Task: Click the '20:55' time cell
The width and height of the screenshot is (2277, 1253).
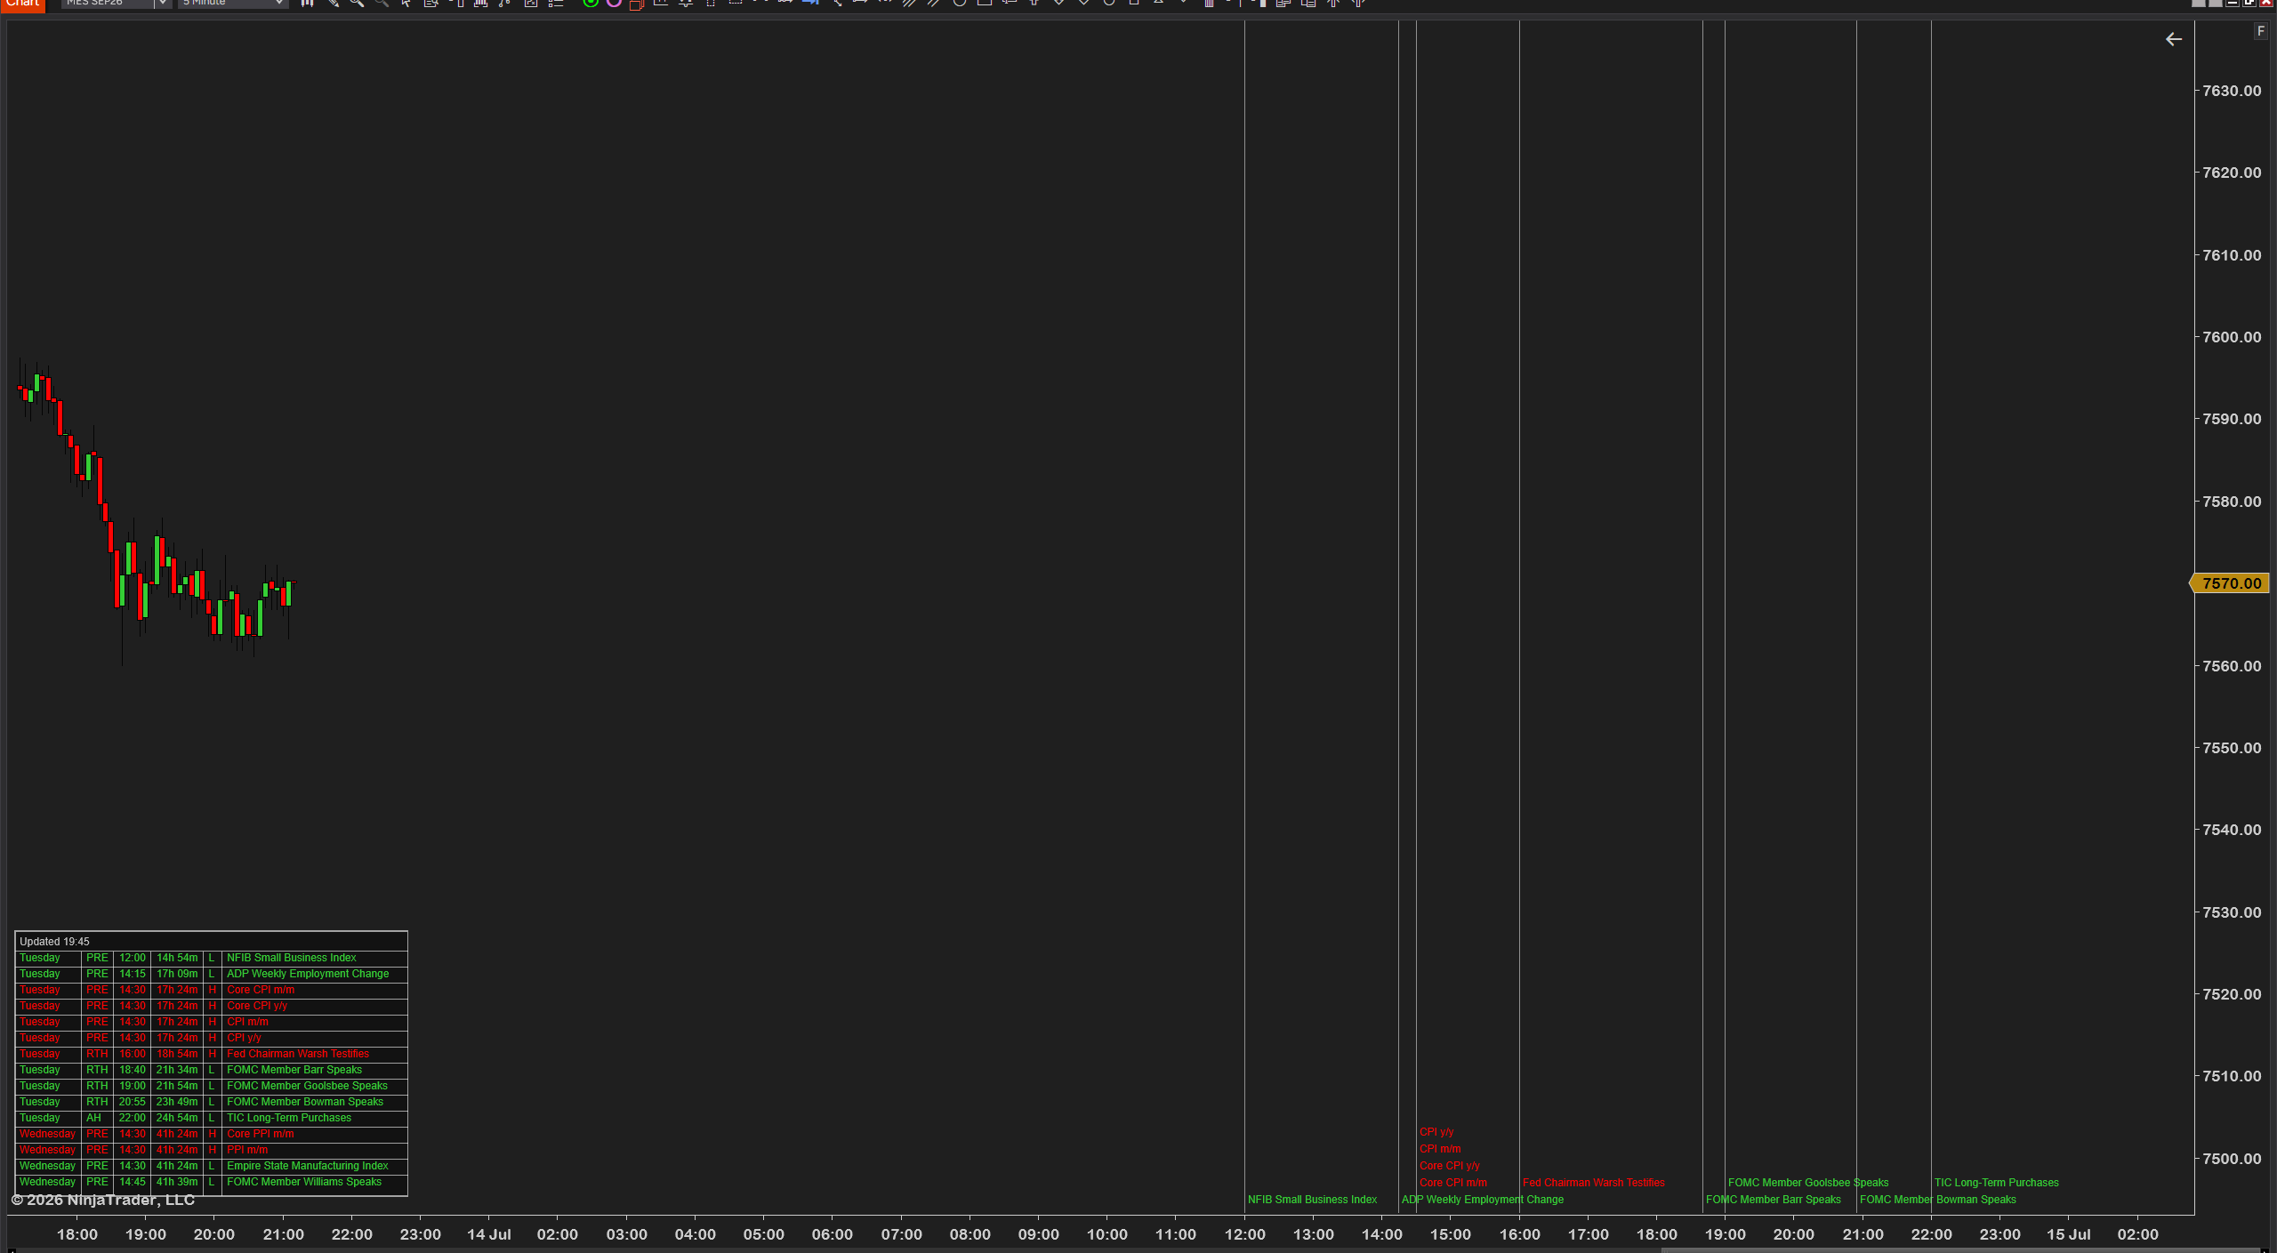Action: click(x=133, y=1102)
